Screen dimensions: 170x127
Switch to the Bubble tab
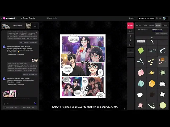[x=152, y=25]
